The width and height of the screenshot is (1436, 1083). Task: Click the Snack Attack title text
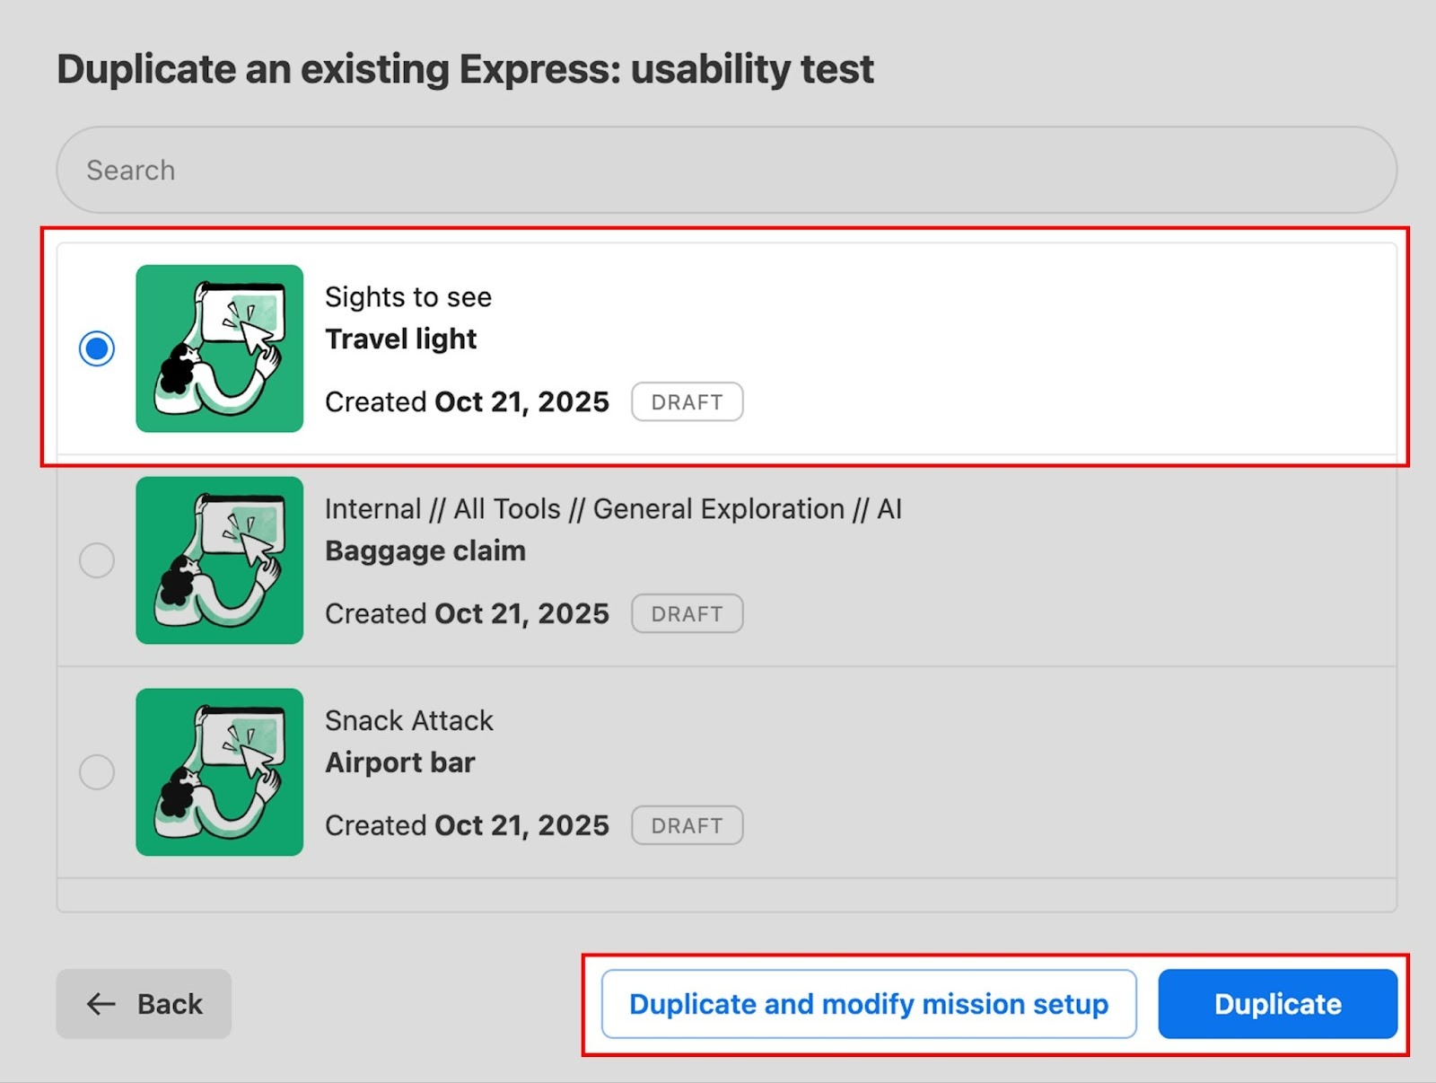(x=409, y=721)
